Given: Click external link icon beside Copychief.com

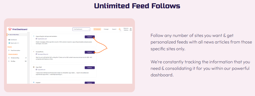Looking at the screenshot, I should pyautogui.click(x=36, y=69).
